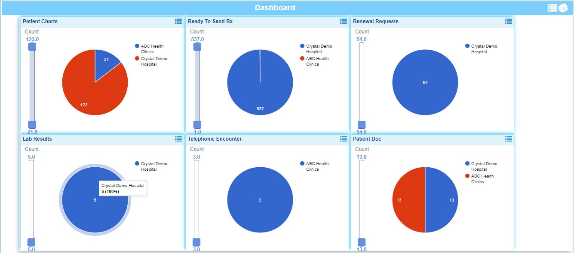The image size is (574, 253).
Task: Switch dashboard to pie chart view icon
Action: pyautogui.click(x=563, y=8)
